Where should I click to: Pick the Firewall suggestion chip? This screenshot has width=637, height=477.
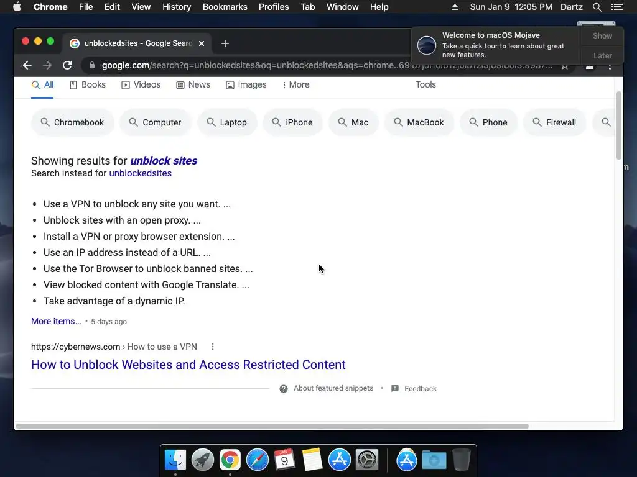[554, 122]
